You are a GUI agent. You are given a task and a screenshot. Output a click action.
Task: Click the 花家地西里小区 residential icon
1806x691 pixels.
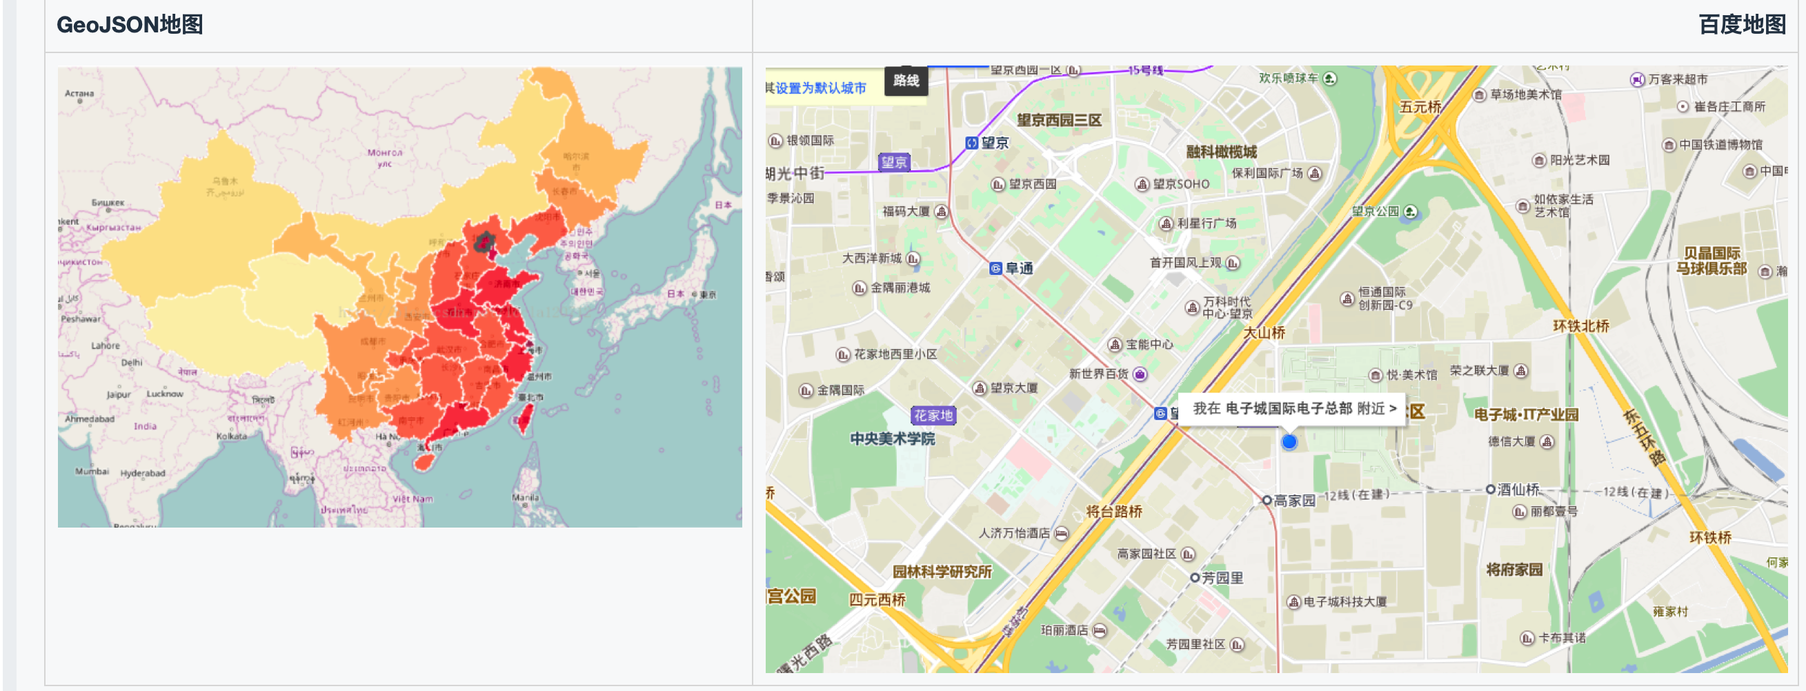(844, 355)
